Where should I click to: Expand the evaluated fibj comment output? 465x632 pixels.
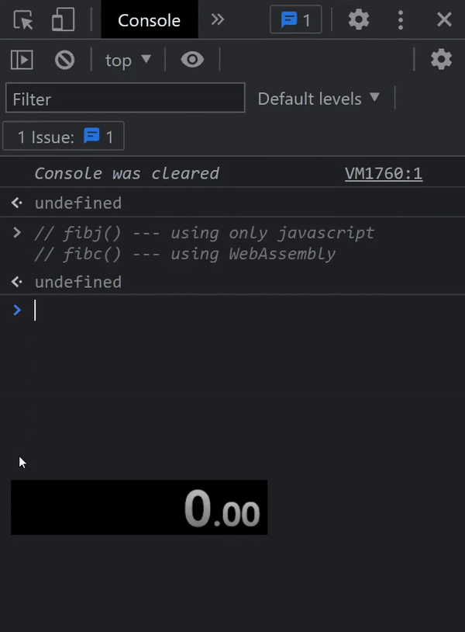[x=17, y=231]
